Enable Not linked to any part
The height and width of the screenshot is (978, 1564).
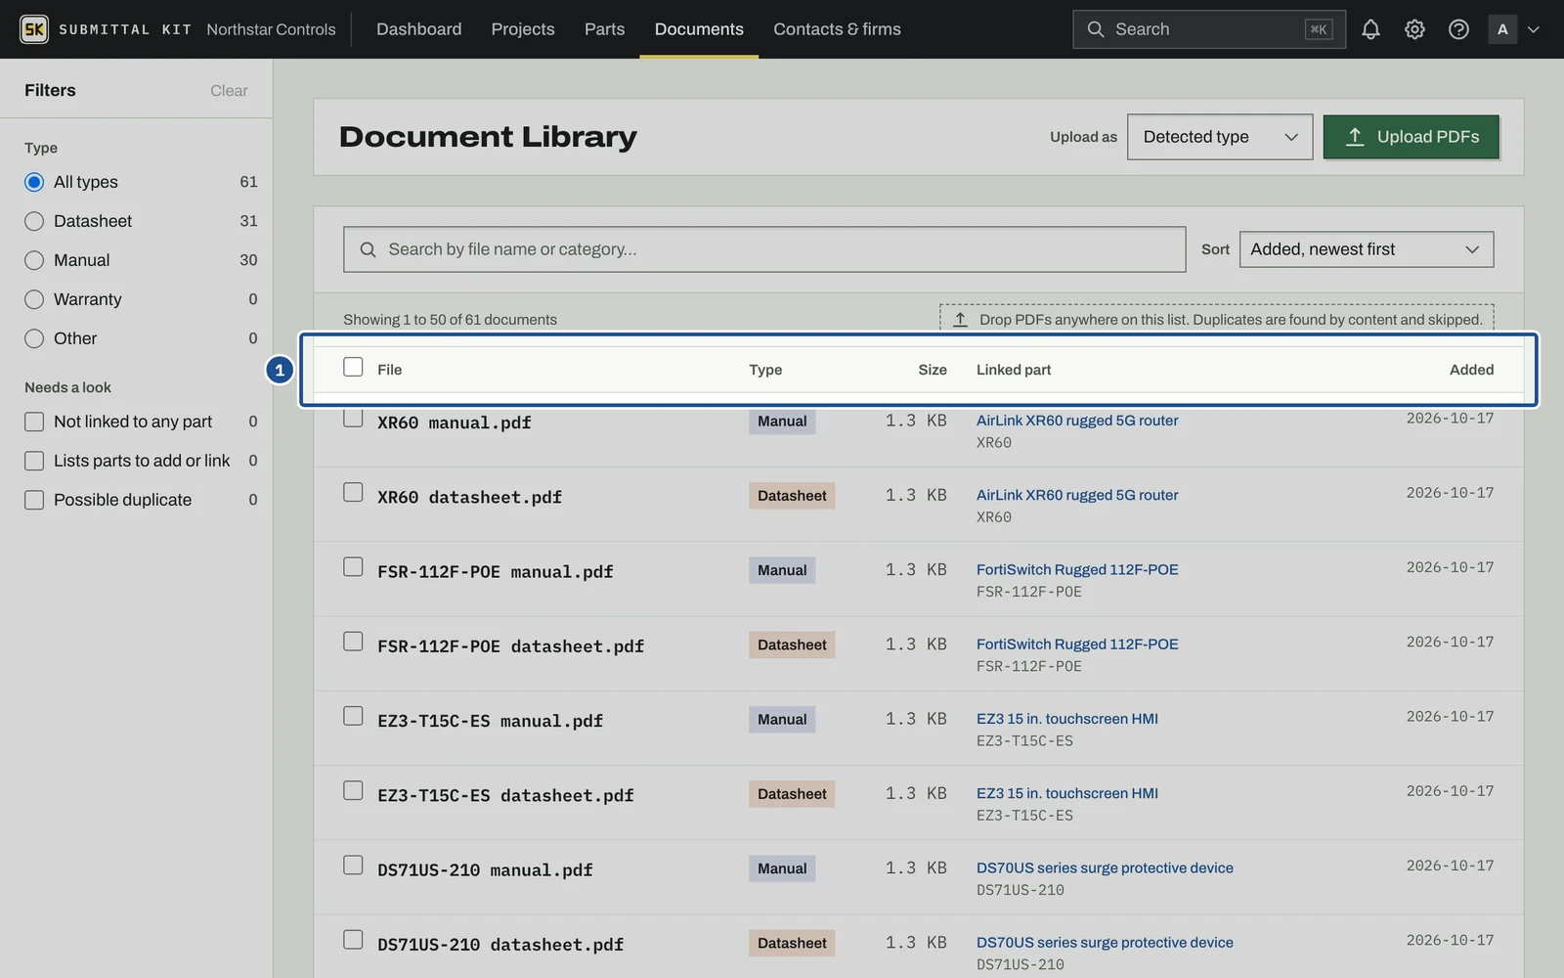[x=34, y=422]
